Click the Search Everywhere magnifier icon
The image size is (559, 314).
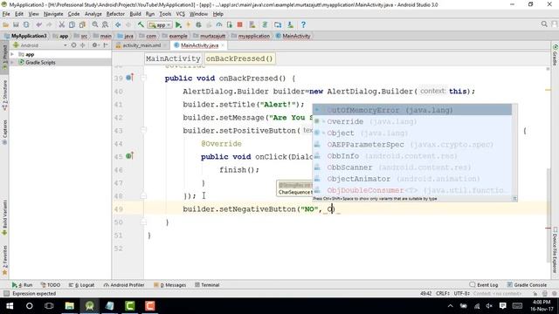point(544,24)
